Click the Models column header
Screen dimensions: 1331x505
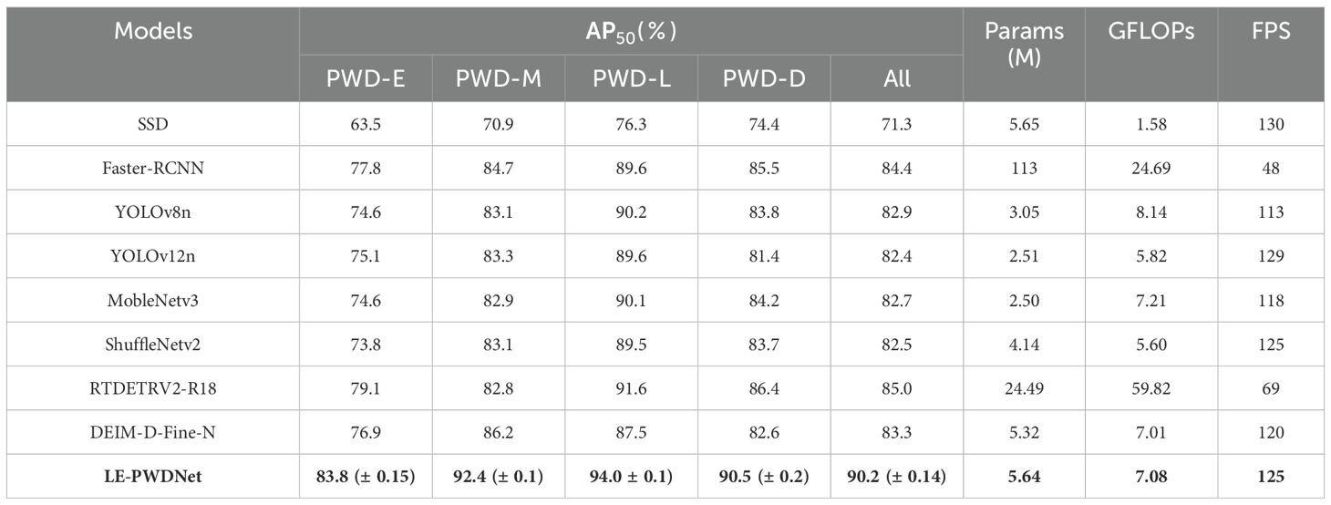click(153, 31)
